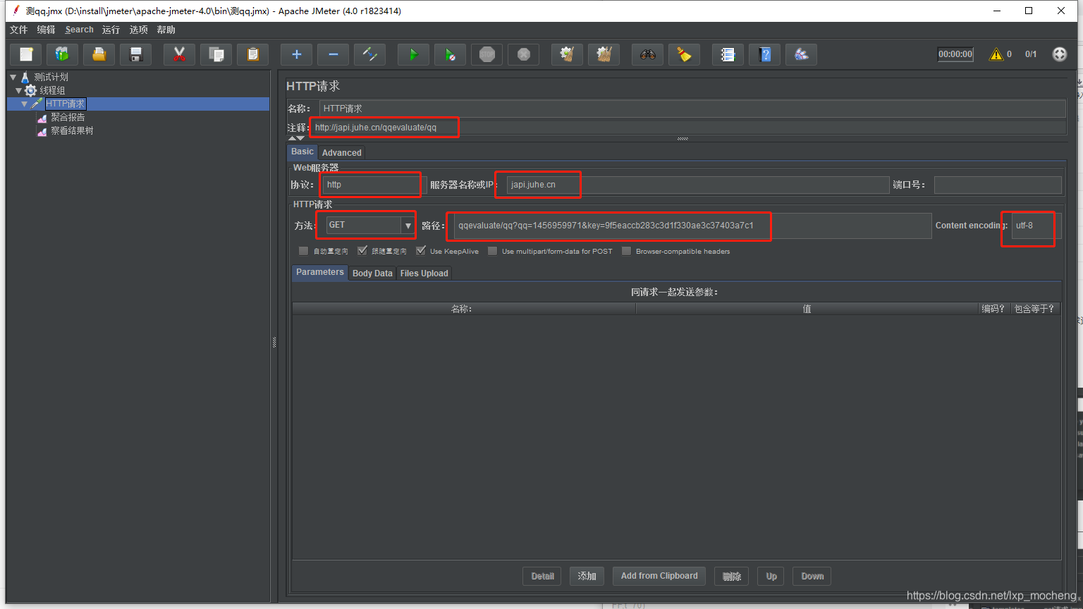
Task: Select the Parameters tab
Action: coord(320,272)
